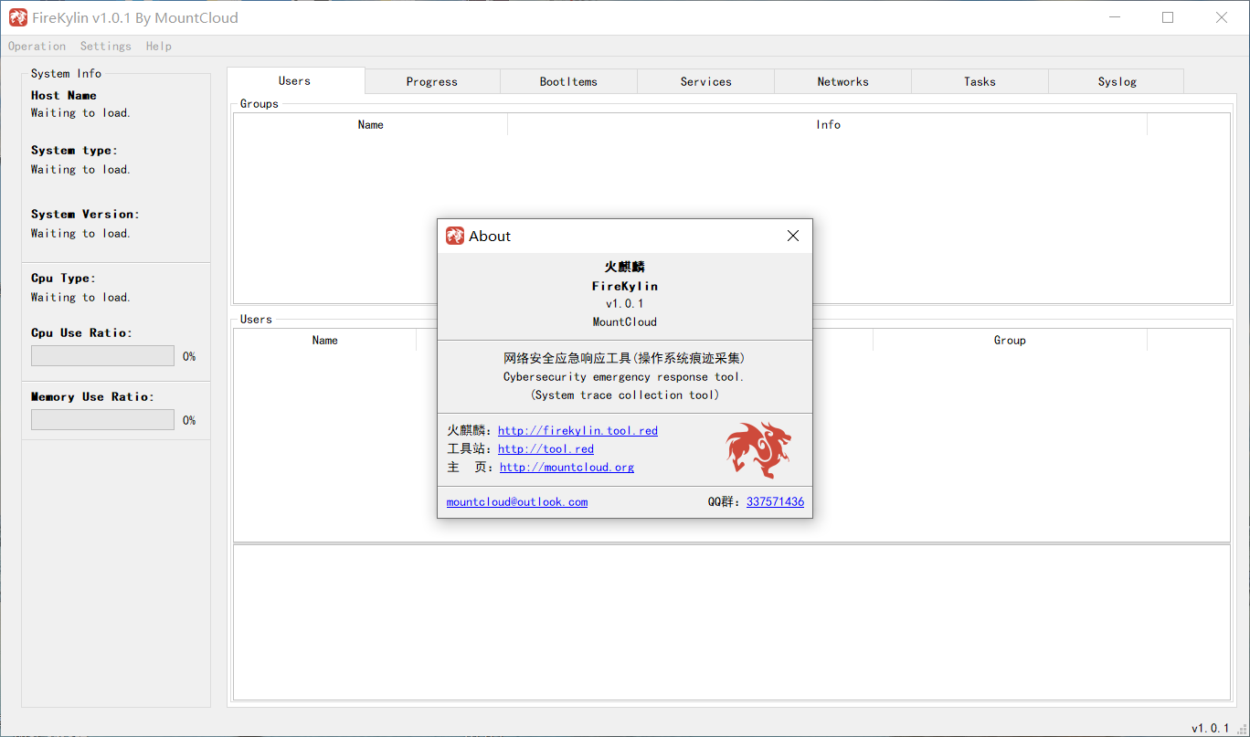1250x737 pixels.
Task: Click the About dialog's FireKylin icon
Action: point(455,236)
